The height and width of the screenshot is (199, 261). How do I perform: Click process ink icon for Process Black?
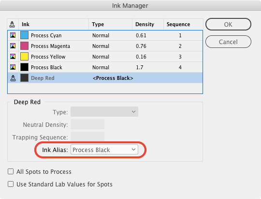tap(13, 67)
